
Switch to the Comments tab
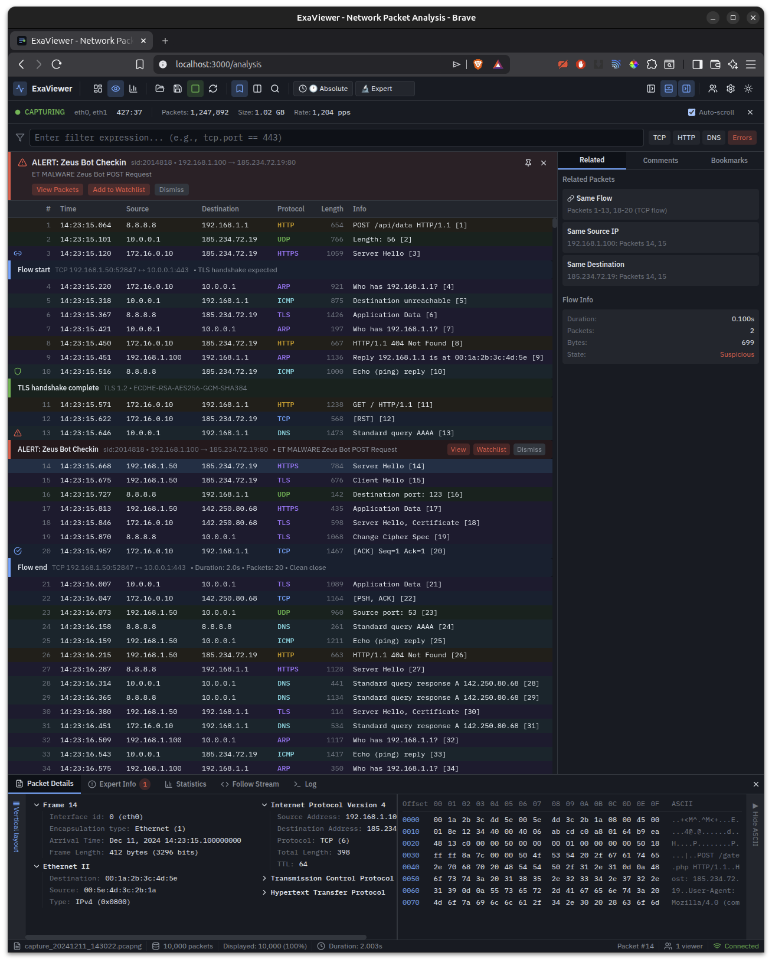pyautogui.click(x=660, y=161)
